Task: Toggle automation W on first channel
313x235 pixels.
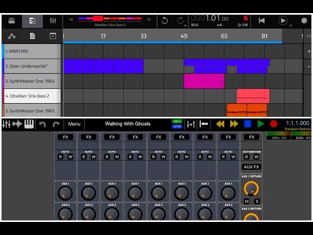Action: (x=70, y=157)
